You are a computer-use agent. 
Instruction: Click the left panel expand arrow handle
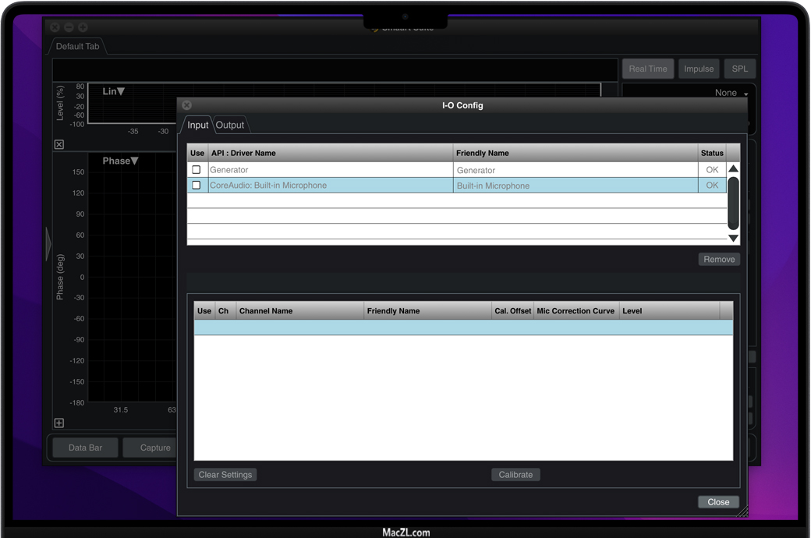tap(48, 244)
